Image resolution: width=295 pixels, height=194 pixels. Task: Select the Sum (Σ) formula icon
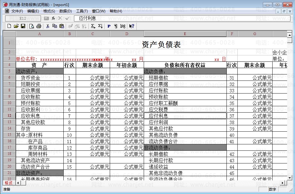(93, 26)
